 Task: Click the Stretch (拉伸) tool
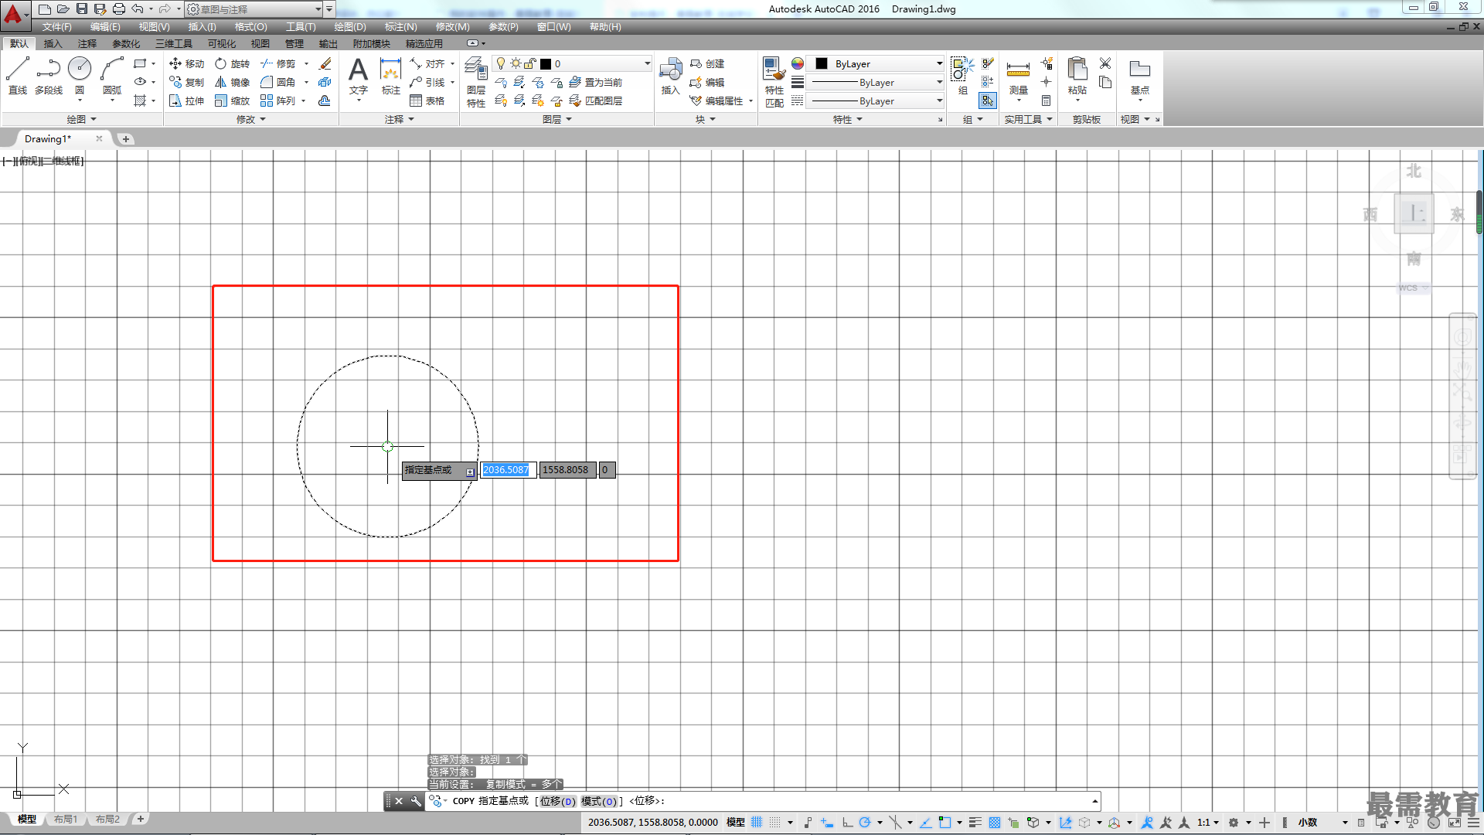tap(186, 101)
